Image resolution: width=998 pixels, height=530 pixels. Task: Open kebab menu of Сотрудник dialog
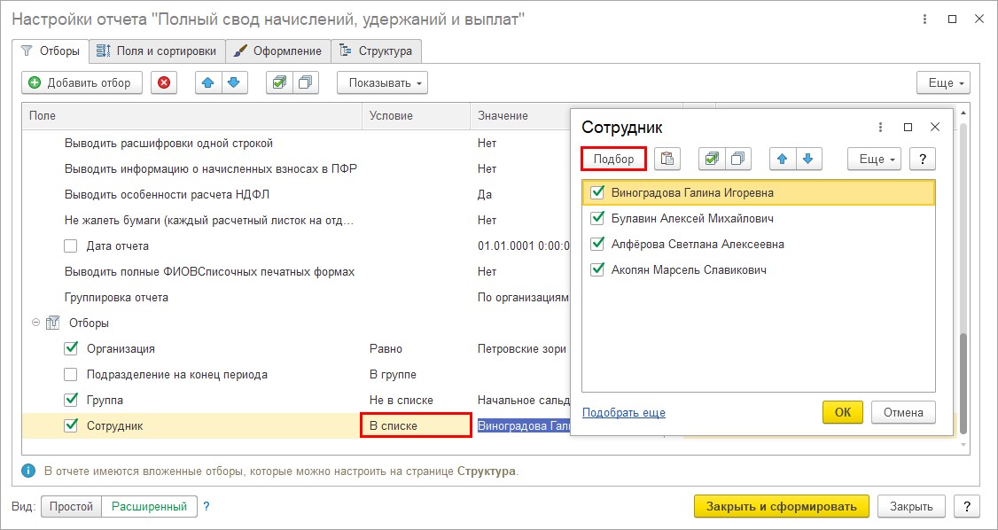point(881,128)
